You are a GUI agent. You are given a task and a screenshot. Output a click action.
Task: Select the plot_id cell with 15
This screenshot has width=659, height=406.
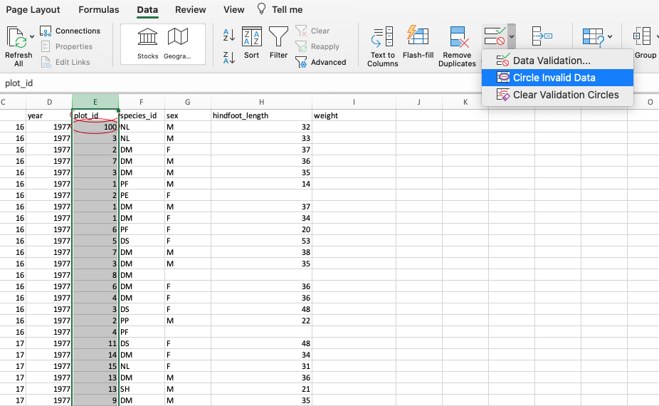point(95,366)
